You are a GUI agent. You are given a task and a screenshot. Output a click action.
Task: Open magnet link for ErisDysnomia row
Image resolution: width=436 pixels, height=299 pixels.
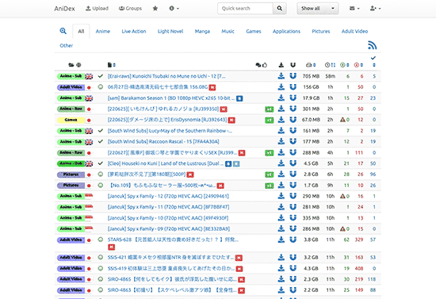tap(293, 120)
